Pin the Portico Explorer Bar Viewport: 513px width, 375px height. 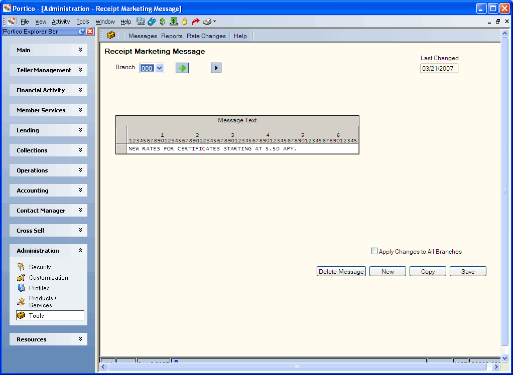(82, 32)
